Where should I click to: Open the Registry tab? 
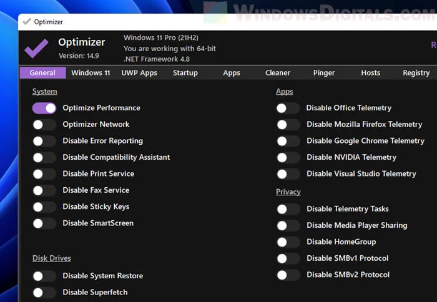coord(416,73)
